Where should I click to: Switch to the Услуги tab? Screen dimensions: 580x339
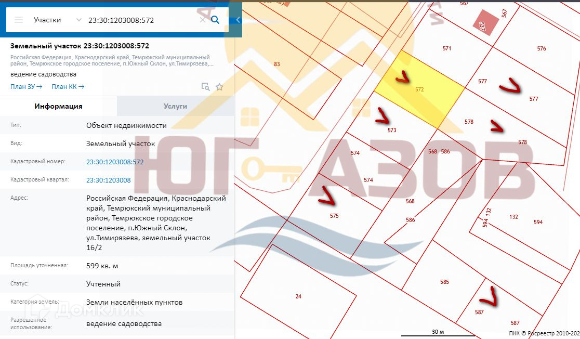175,106
